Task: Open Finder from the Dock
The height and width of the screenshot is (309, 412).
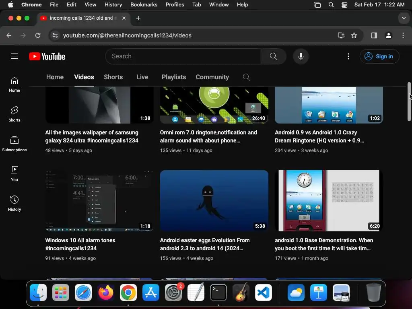Action: 38,293
